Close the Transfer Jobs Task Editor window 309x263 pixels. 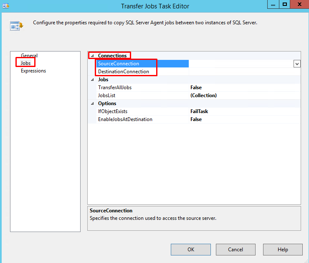(298, 5)
